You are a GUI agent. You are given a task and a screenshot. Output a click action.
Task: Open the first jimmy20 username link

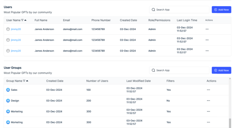click(x=16, y=29)
